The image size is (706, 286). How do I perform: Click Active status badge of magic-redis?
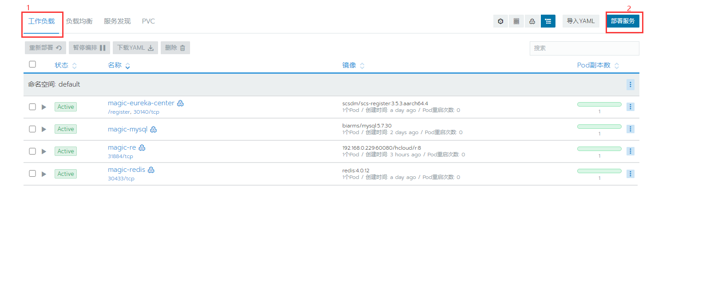point(66,174)
